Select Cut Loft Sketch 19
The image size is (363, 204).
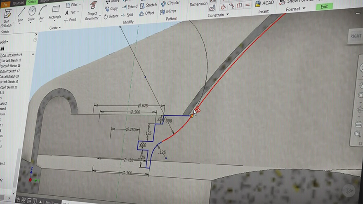[9, 82]
